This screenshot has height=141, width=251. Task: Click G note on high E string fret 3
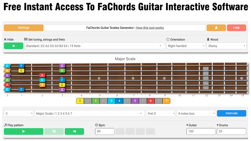(62, 66)
